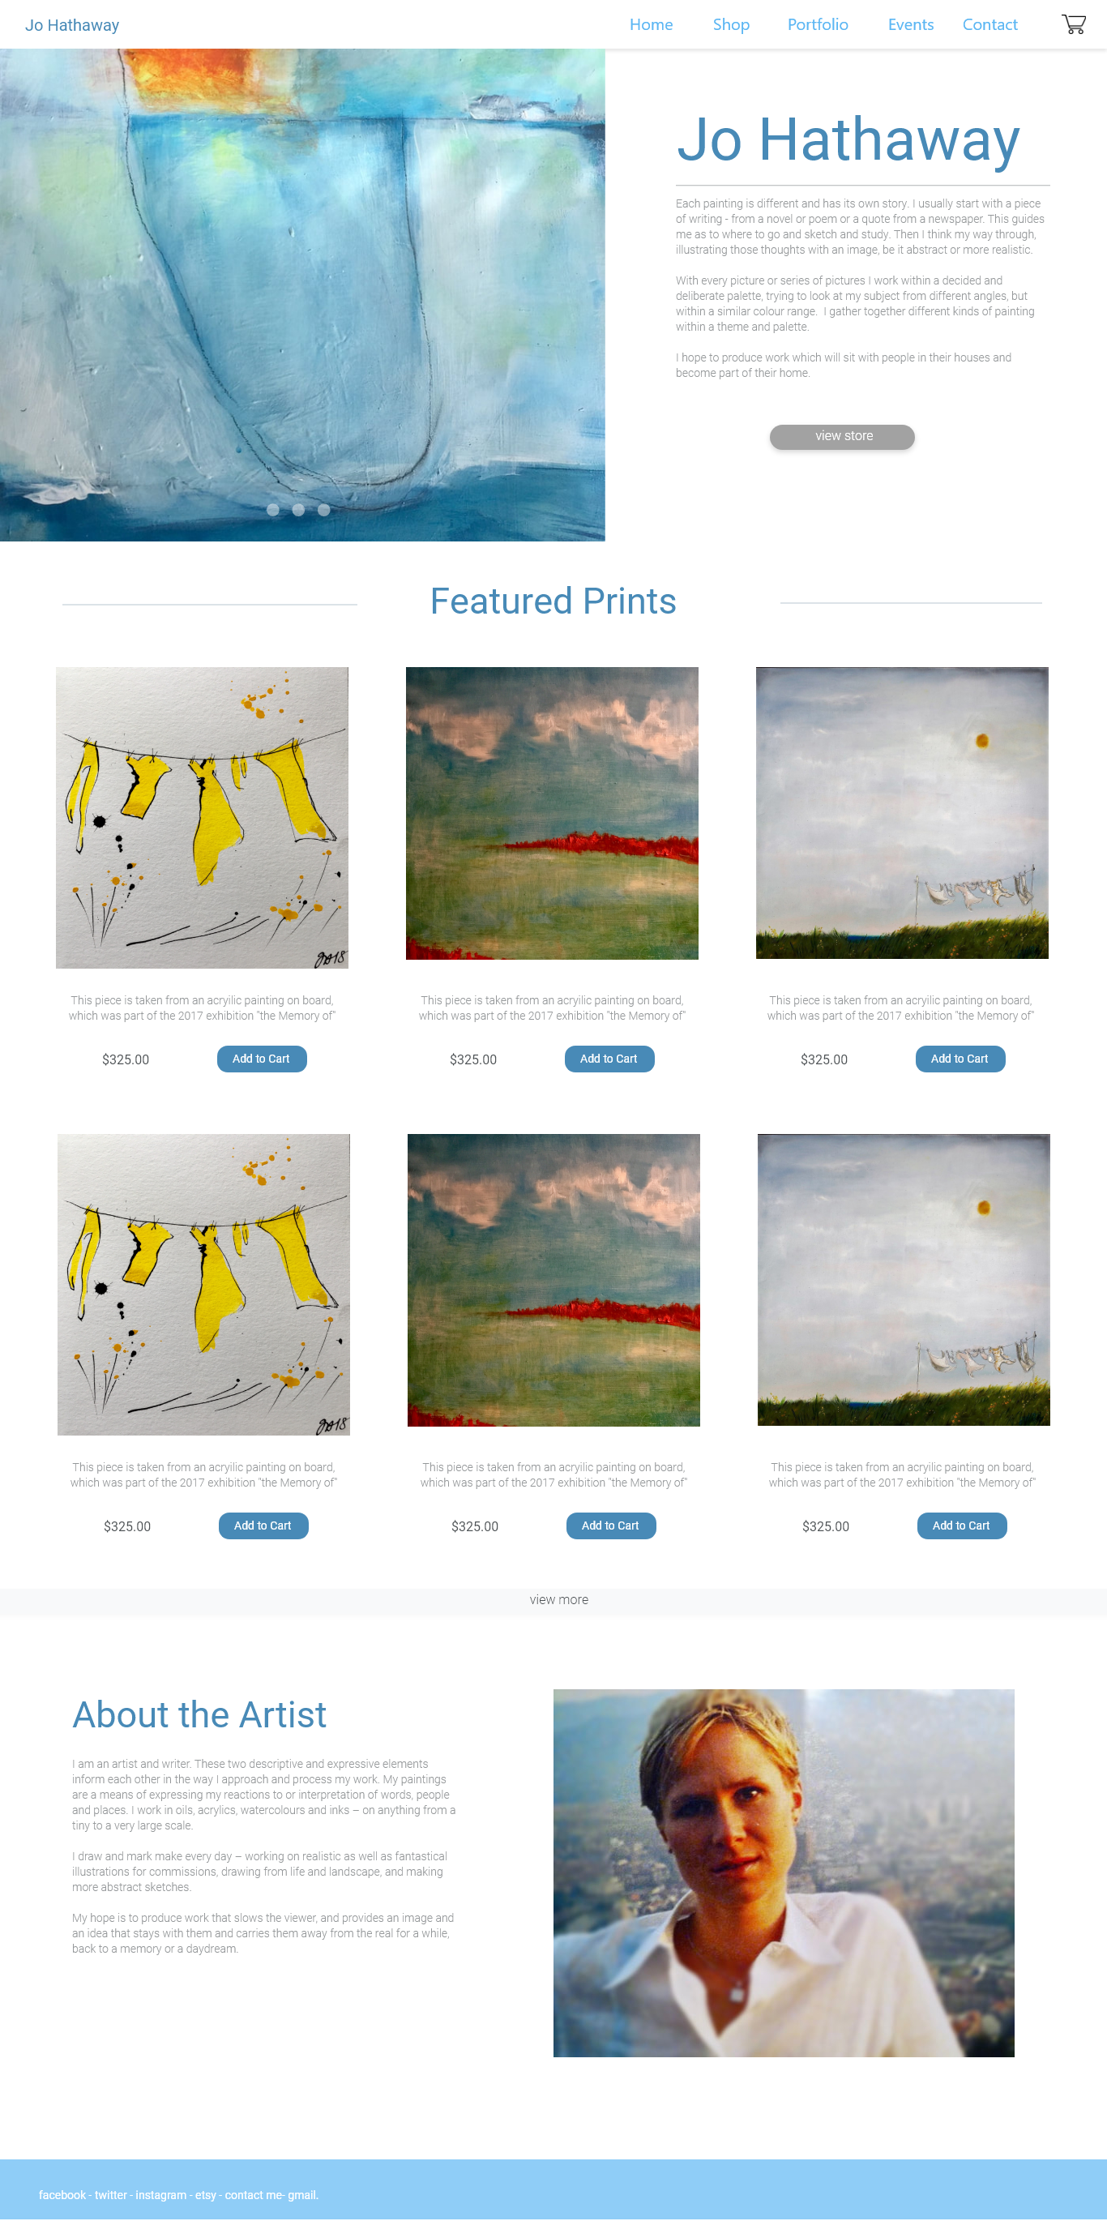The image size is (1107, 2221).
Task: Open the facebook footer link
Action: [x=62, y=2195]
